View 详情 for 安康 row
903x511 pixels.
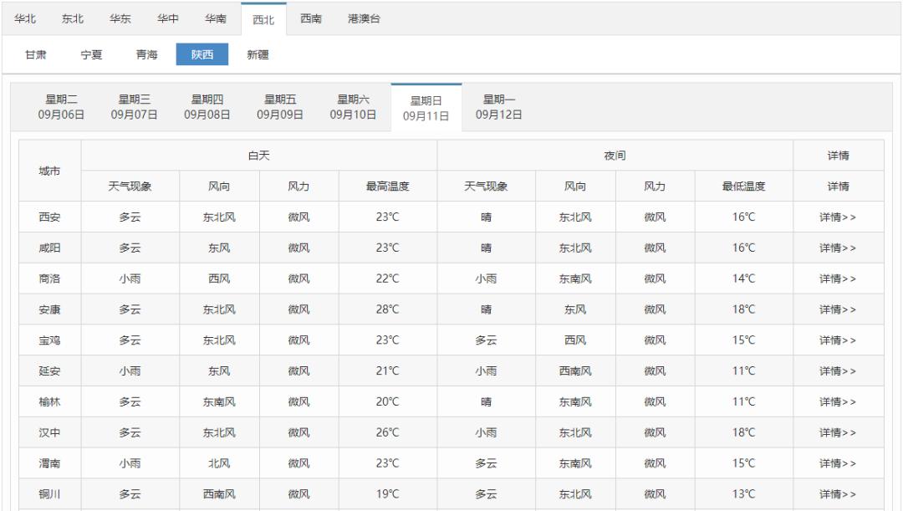coord(838,309)
